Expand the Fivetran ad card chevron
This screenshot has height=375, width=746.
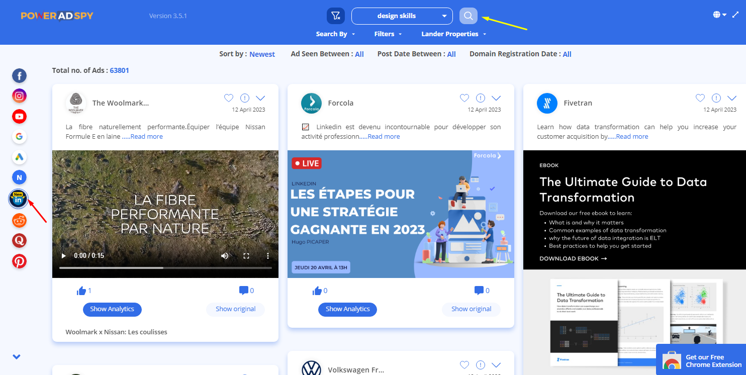732,98
